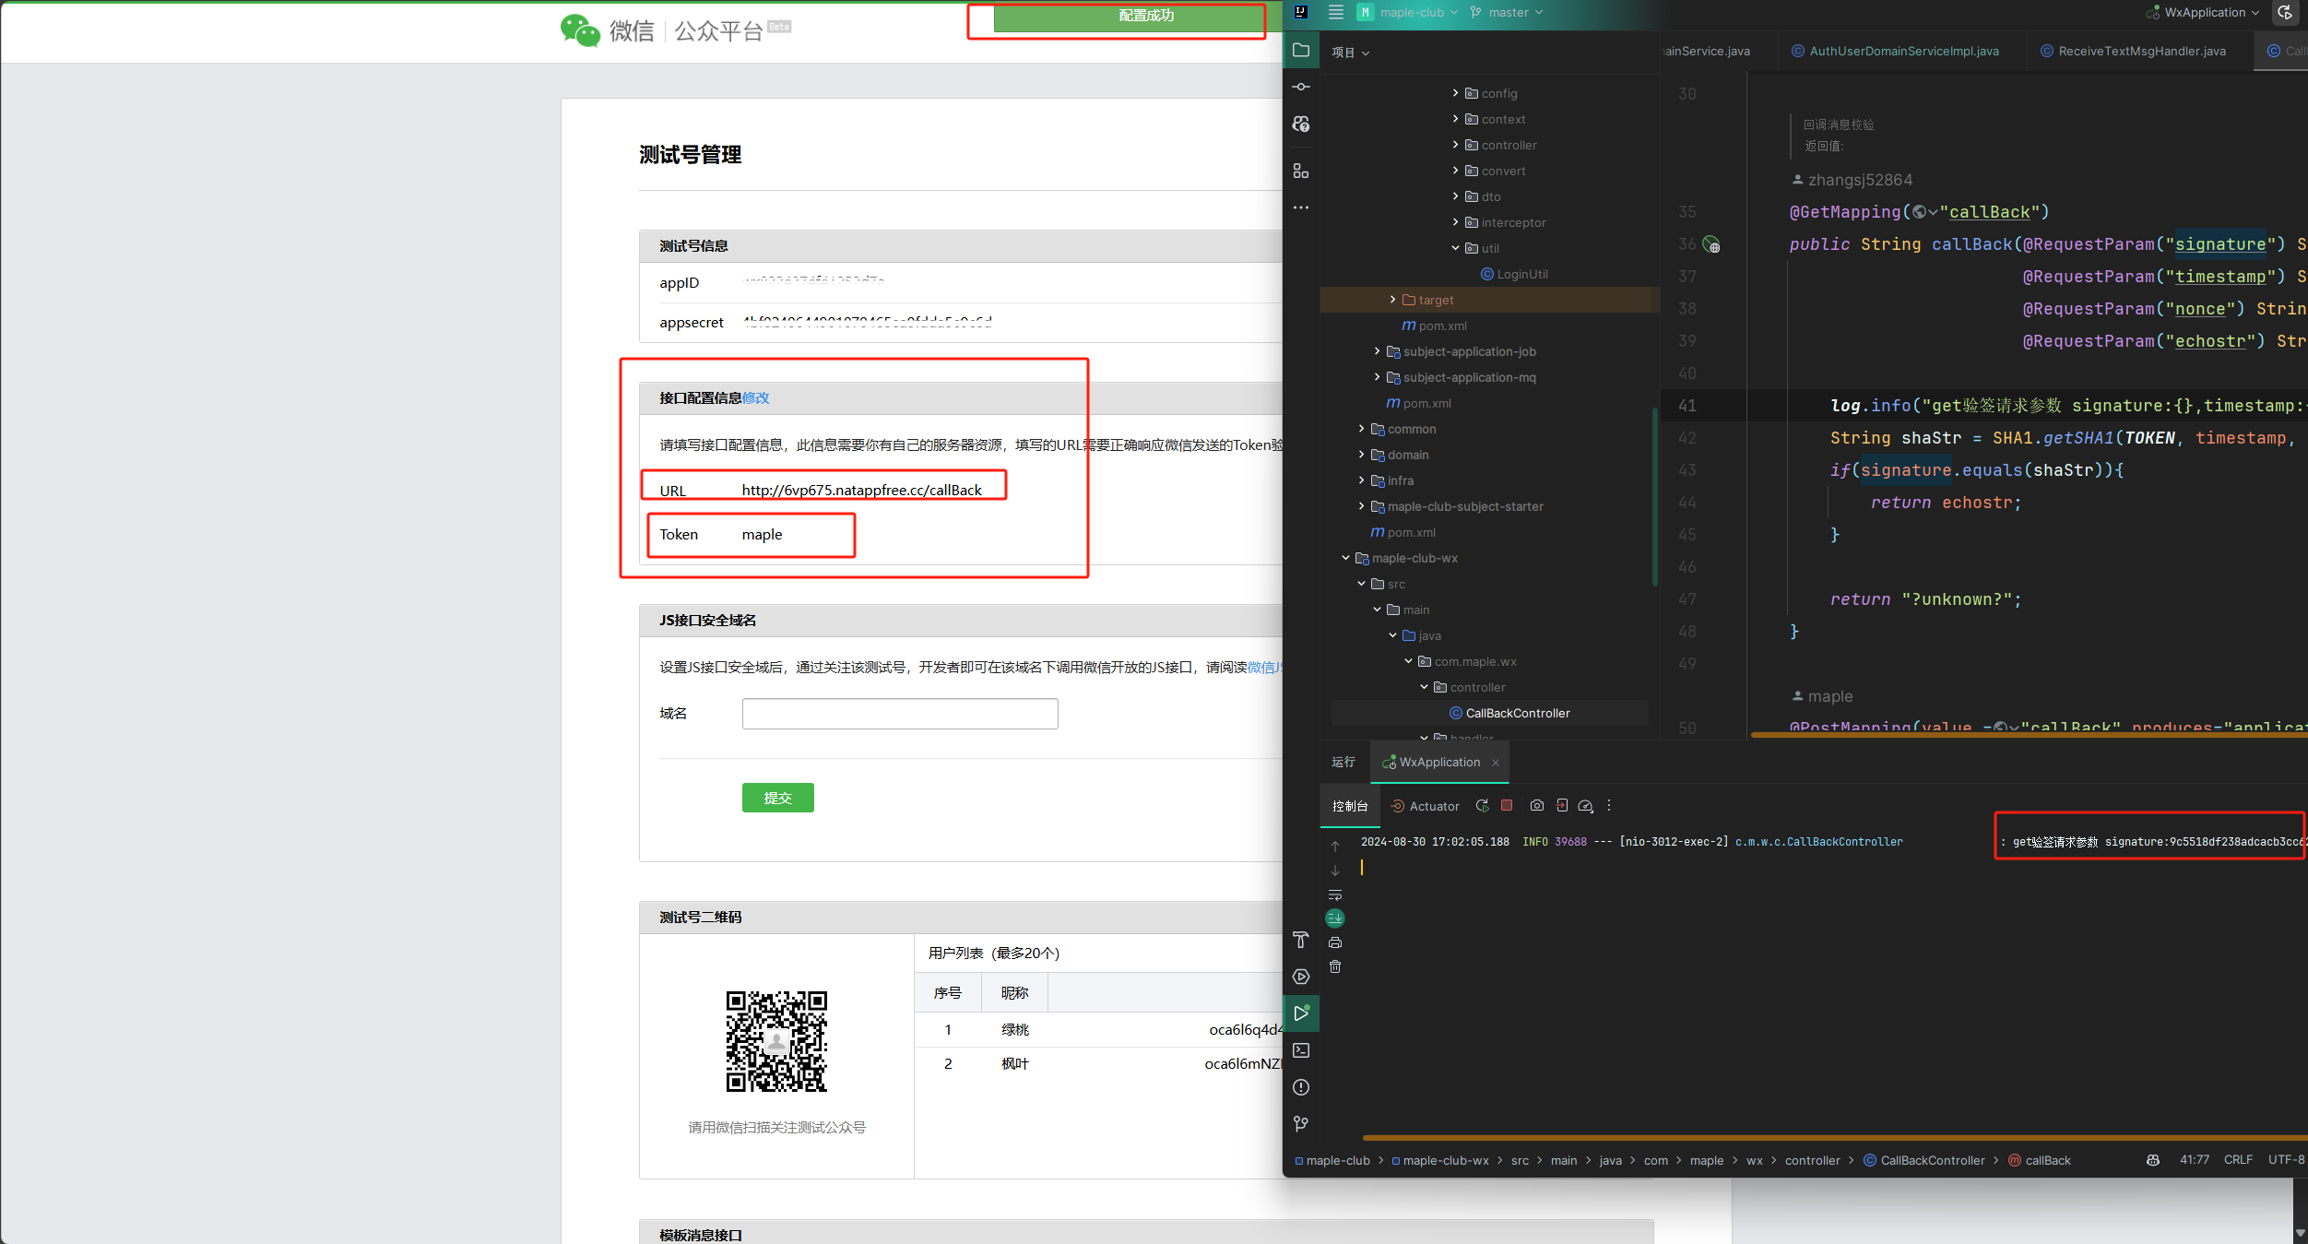Select CallBackController in project tree

[x=1509, y=713]
